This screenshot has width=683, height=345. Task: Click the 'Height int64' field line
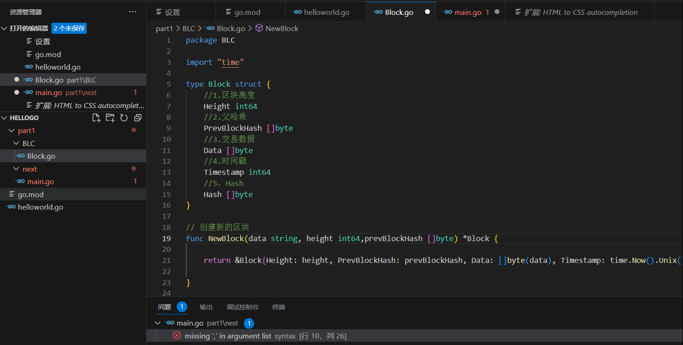pyautogui.click(x=230, y=106)
